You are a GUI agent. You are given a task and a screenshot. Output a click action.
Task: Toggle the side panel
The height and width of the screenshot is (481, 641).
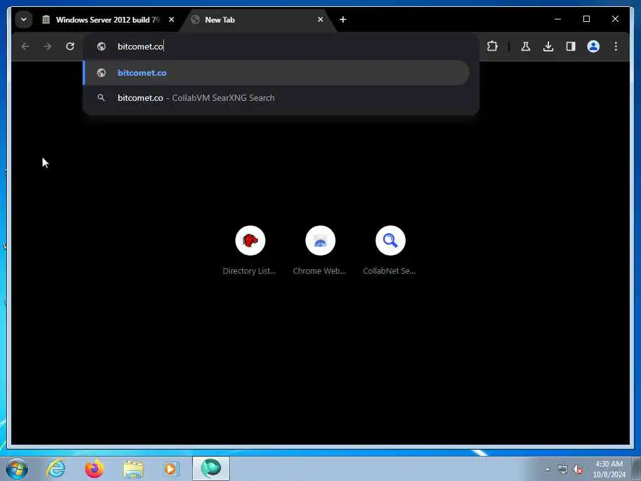click(x=571, y=46)
